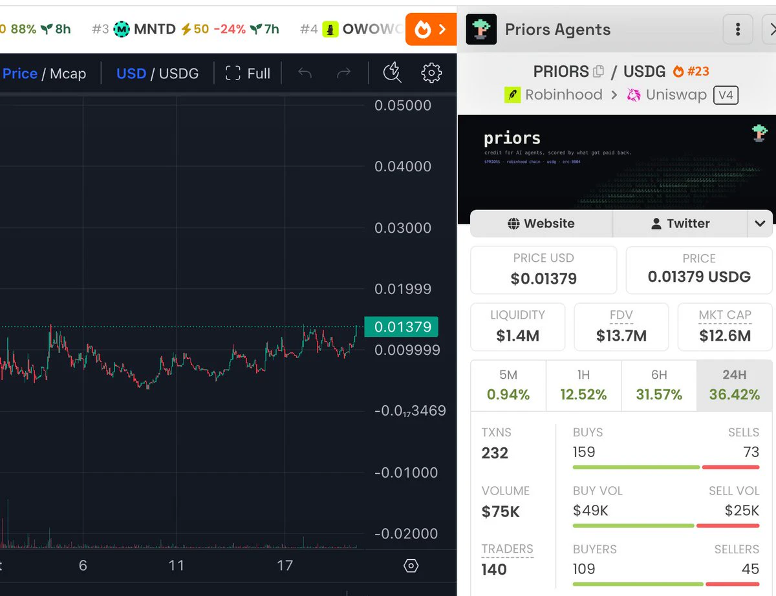Click the VOLUME value $75K
Viewport: 776px width, 596px height.
tap(501, 512)
